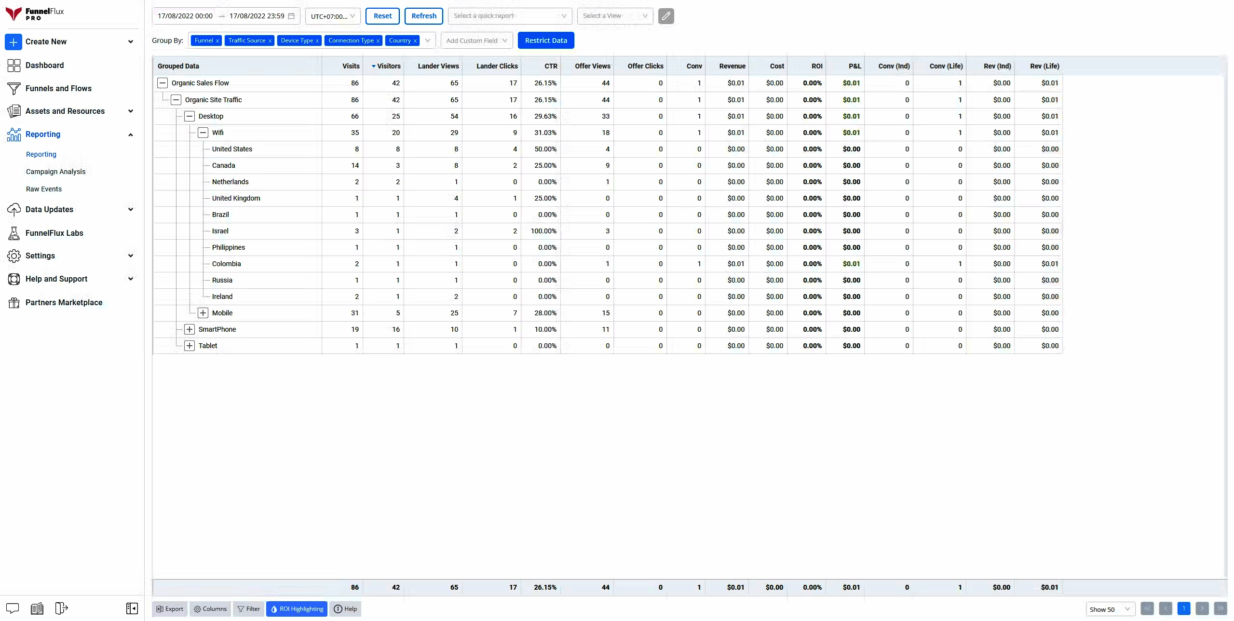Image resolution: width=1234 pixels, height=621 pixels.
Task: Open the Dashboard from sidebar icon
Action: pos(14,66)
